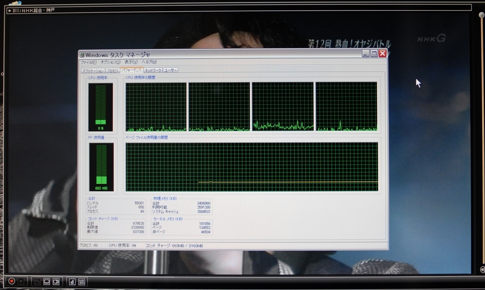Open the 表示(V) menu
Image resolution: width=485 pixels, height=290 pixels.
point(131,62)
